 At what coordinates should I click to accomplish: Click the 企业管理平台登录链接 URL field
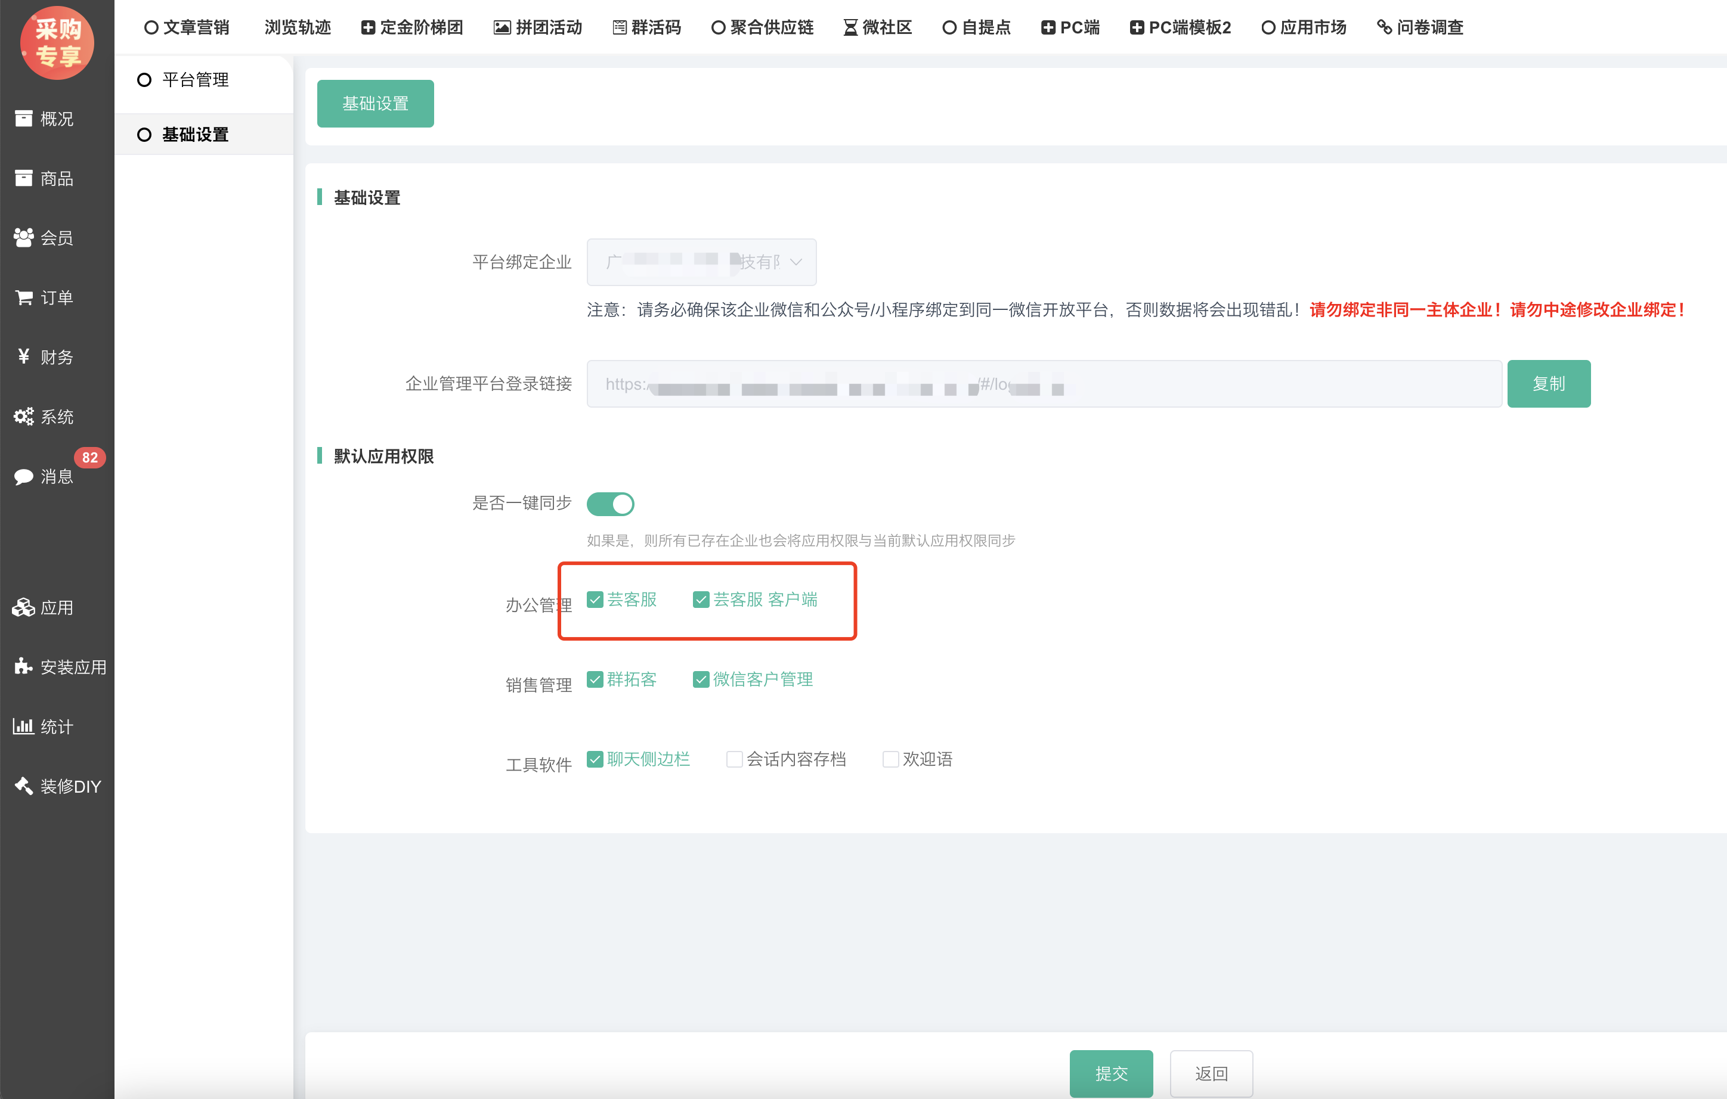1044,384
